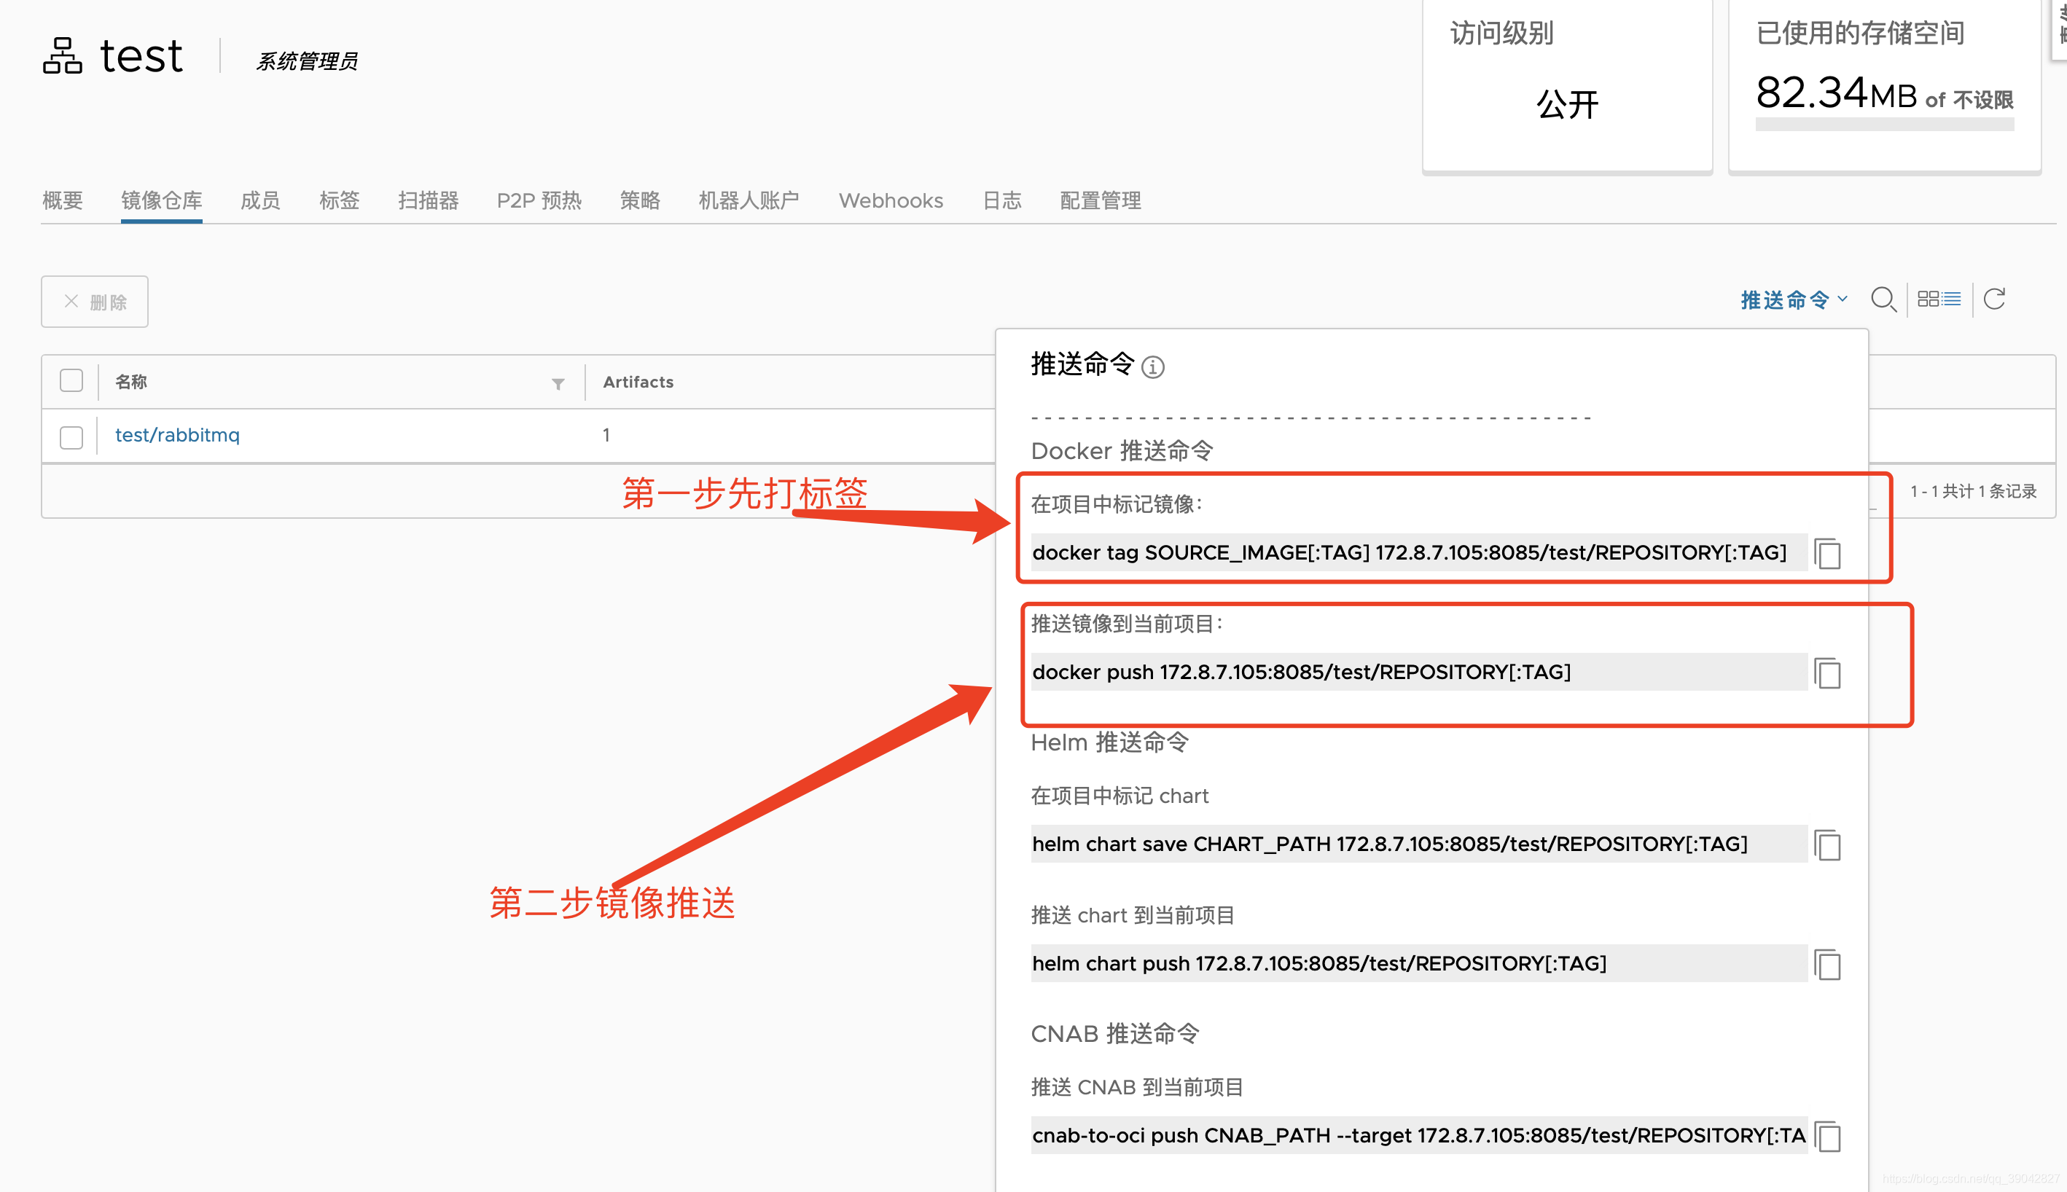
Task: Click the storage usage progress bar
Action: [1884, 125]
